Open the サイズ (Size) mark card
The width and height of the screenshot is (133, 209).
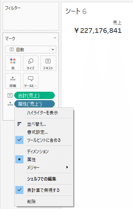pos(31,63)
